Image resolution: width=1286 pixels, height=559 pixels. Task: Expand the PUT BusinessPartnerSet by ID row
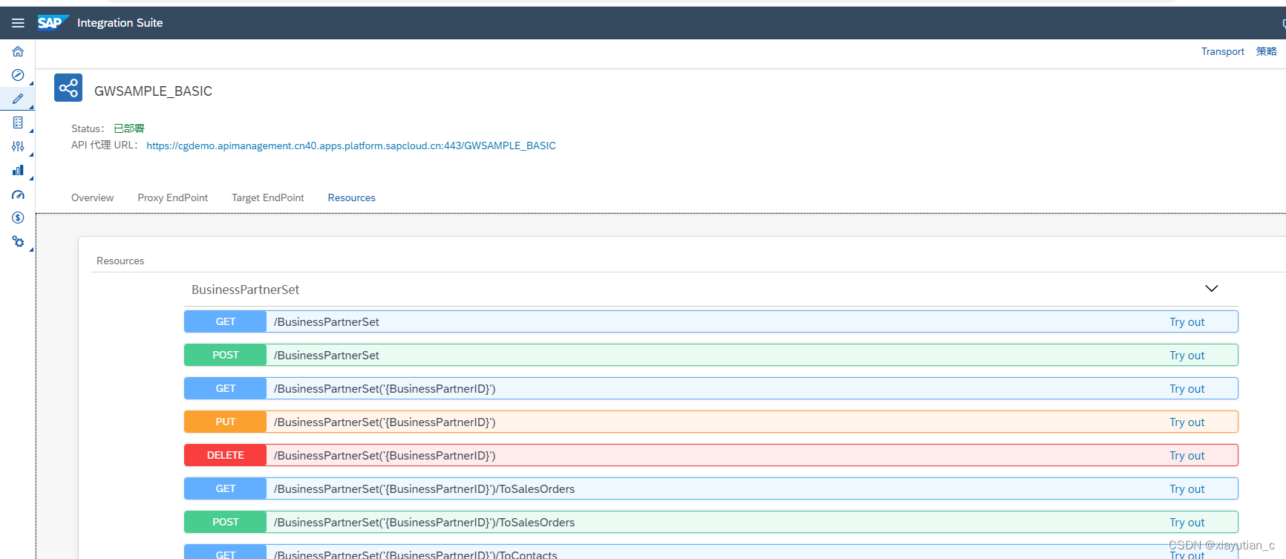[711, 422]
